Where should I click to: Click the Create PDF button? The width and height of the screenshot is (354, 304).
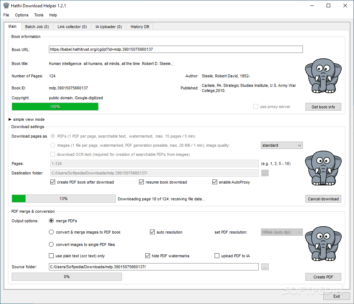[323, 277]
